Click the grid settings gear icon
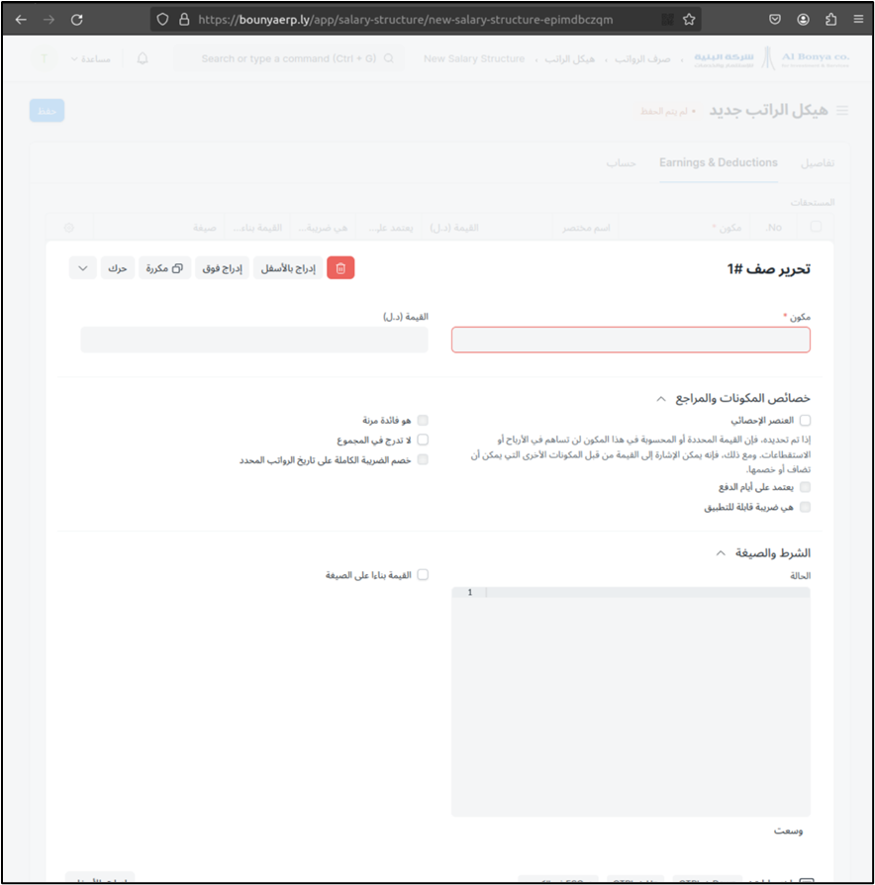Screen dimensions: 875x885 pos(68,228)
